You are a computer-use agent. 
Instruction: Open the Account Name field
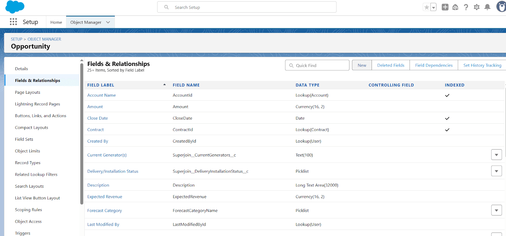[102, 95]
